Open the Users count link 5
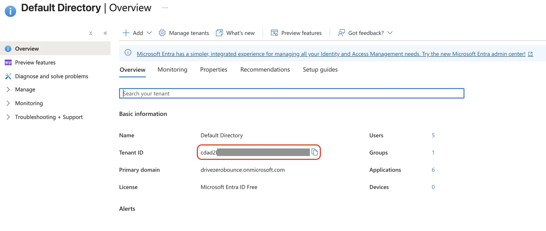 [x=433, y=135]
